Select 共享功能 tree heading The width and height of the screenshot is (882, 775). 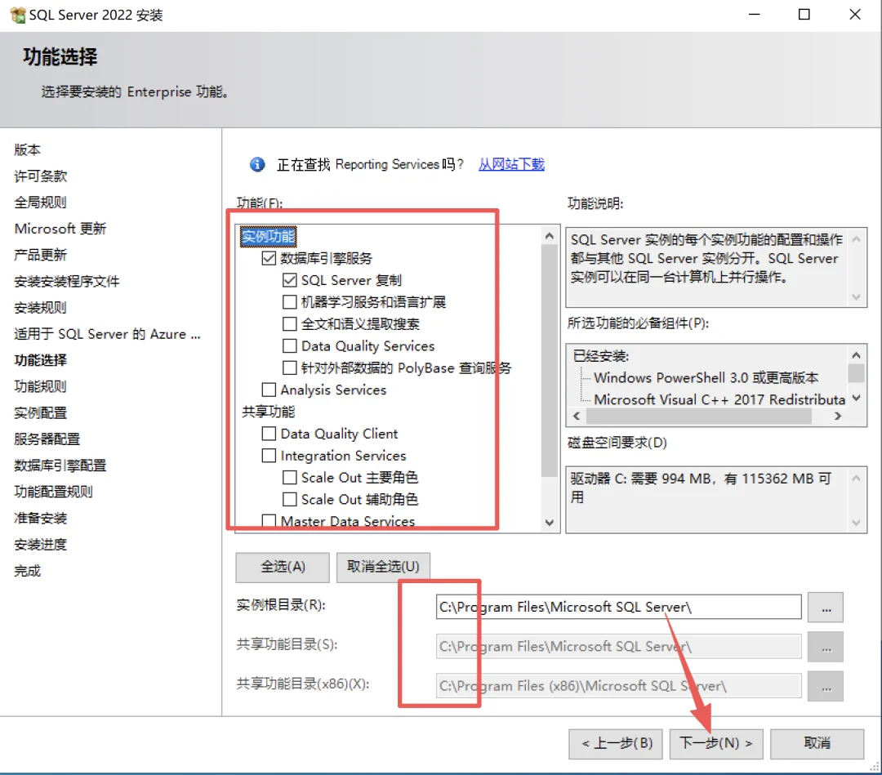[269, 412]
